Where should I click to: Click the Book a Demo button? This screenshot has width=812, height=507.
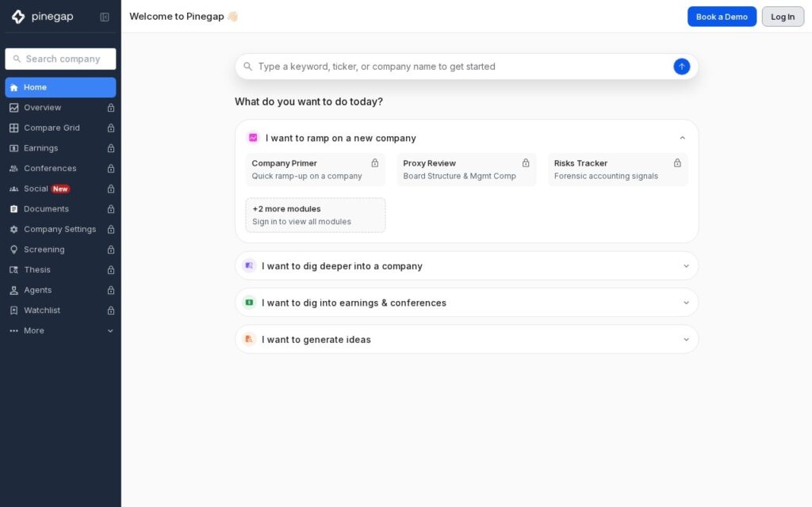[x=722, y=17]
